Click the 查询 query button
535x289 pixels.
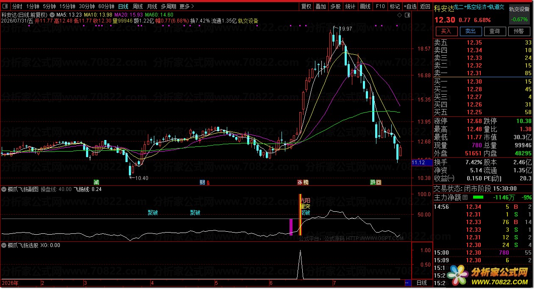tap(495, 31)
